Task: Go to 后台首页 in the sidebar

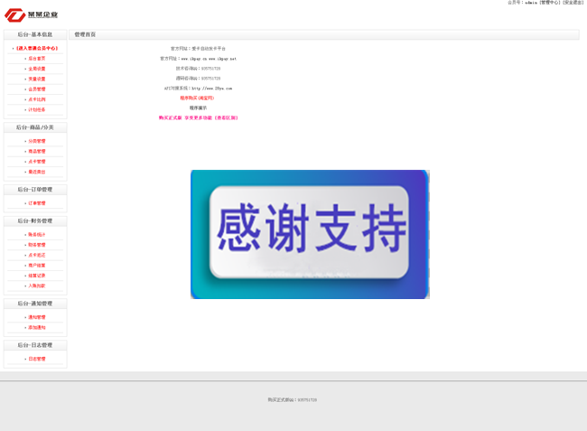Action: click(37, 59)
